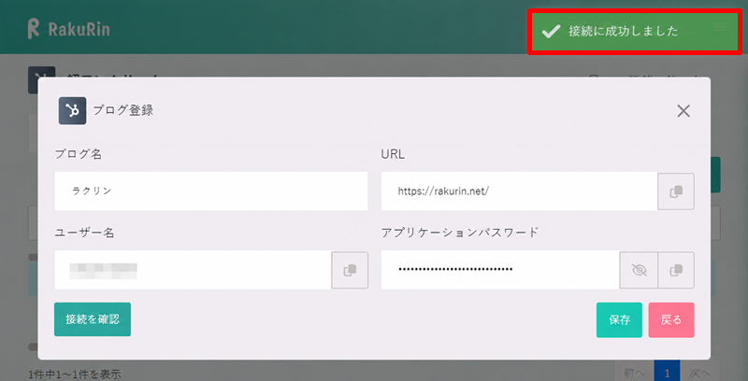Go to previous page with 前へ
The image size is (748, 381).
(x=634, y=372)
